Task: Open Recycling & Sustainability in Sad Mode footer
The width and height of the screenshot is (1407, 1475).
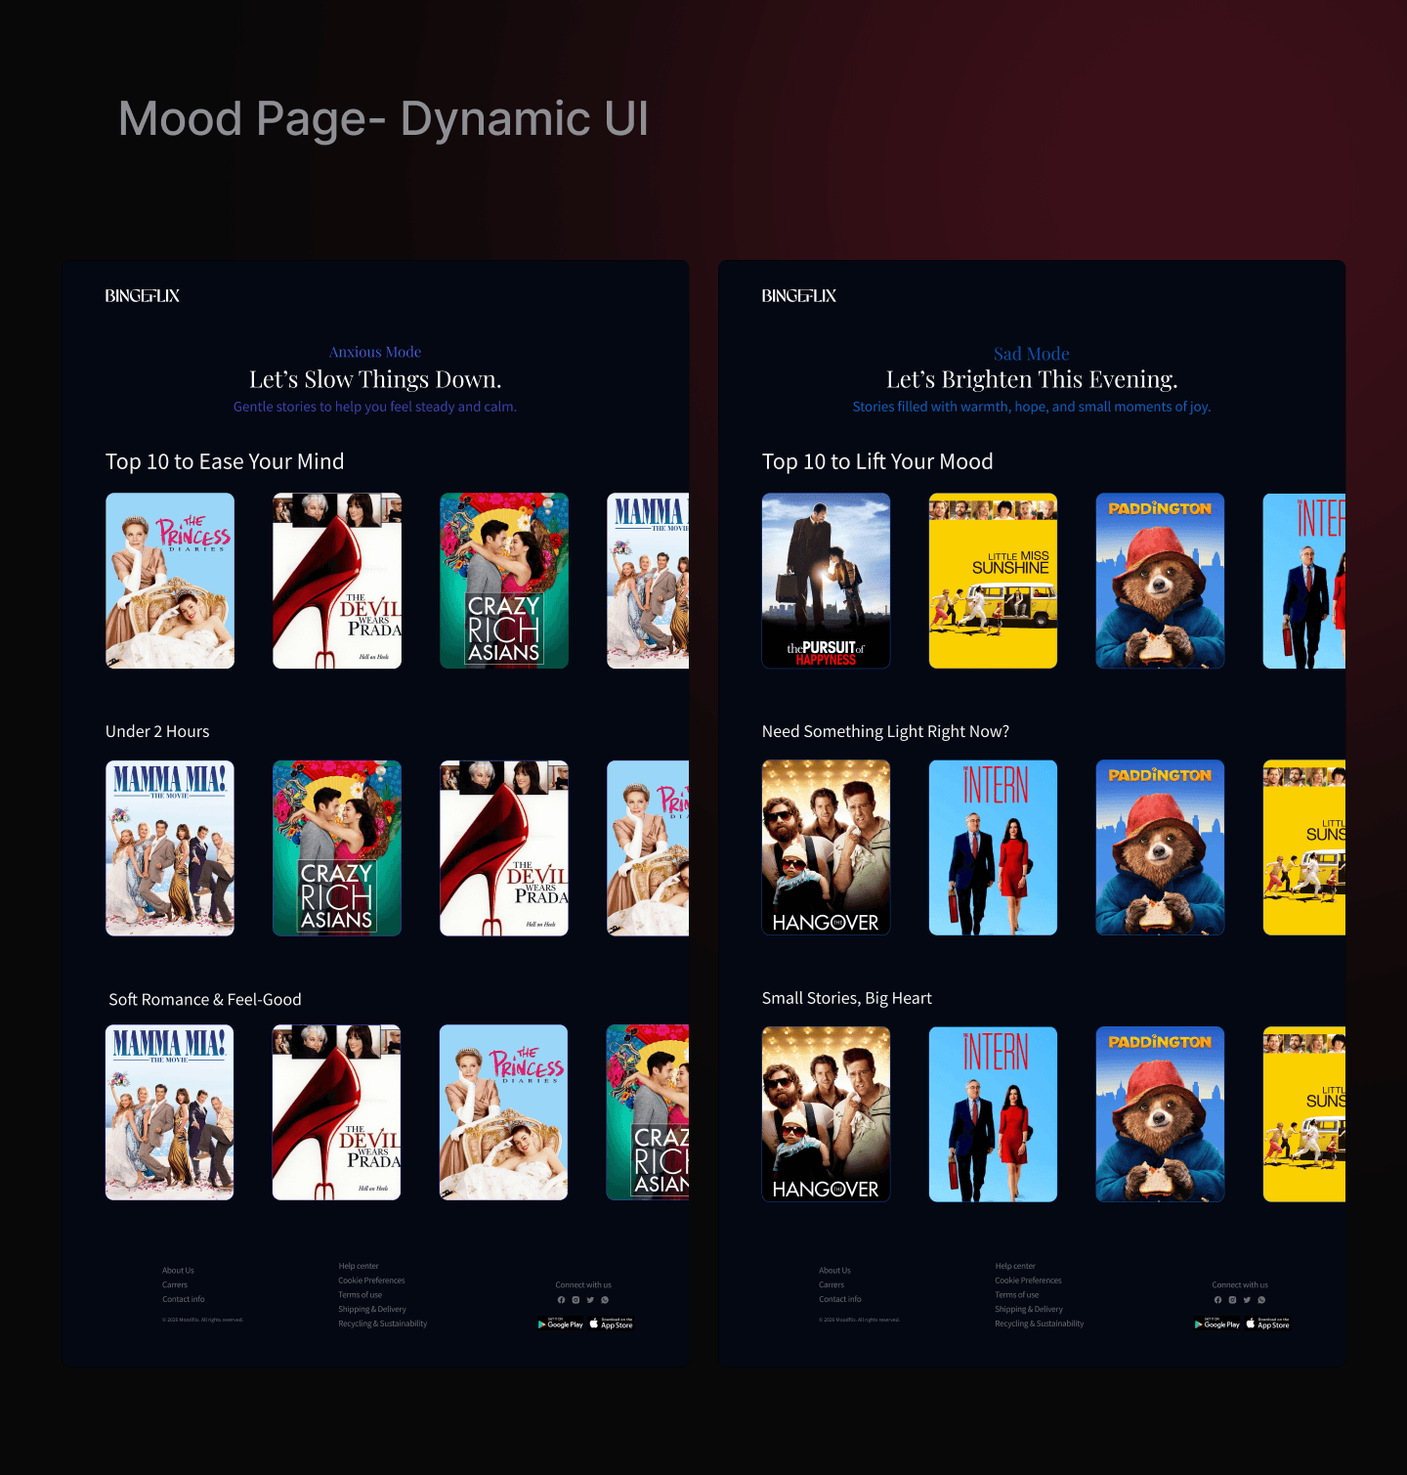Action: (x=1040, y=1323)
